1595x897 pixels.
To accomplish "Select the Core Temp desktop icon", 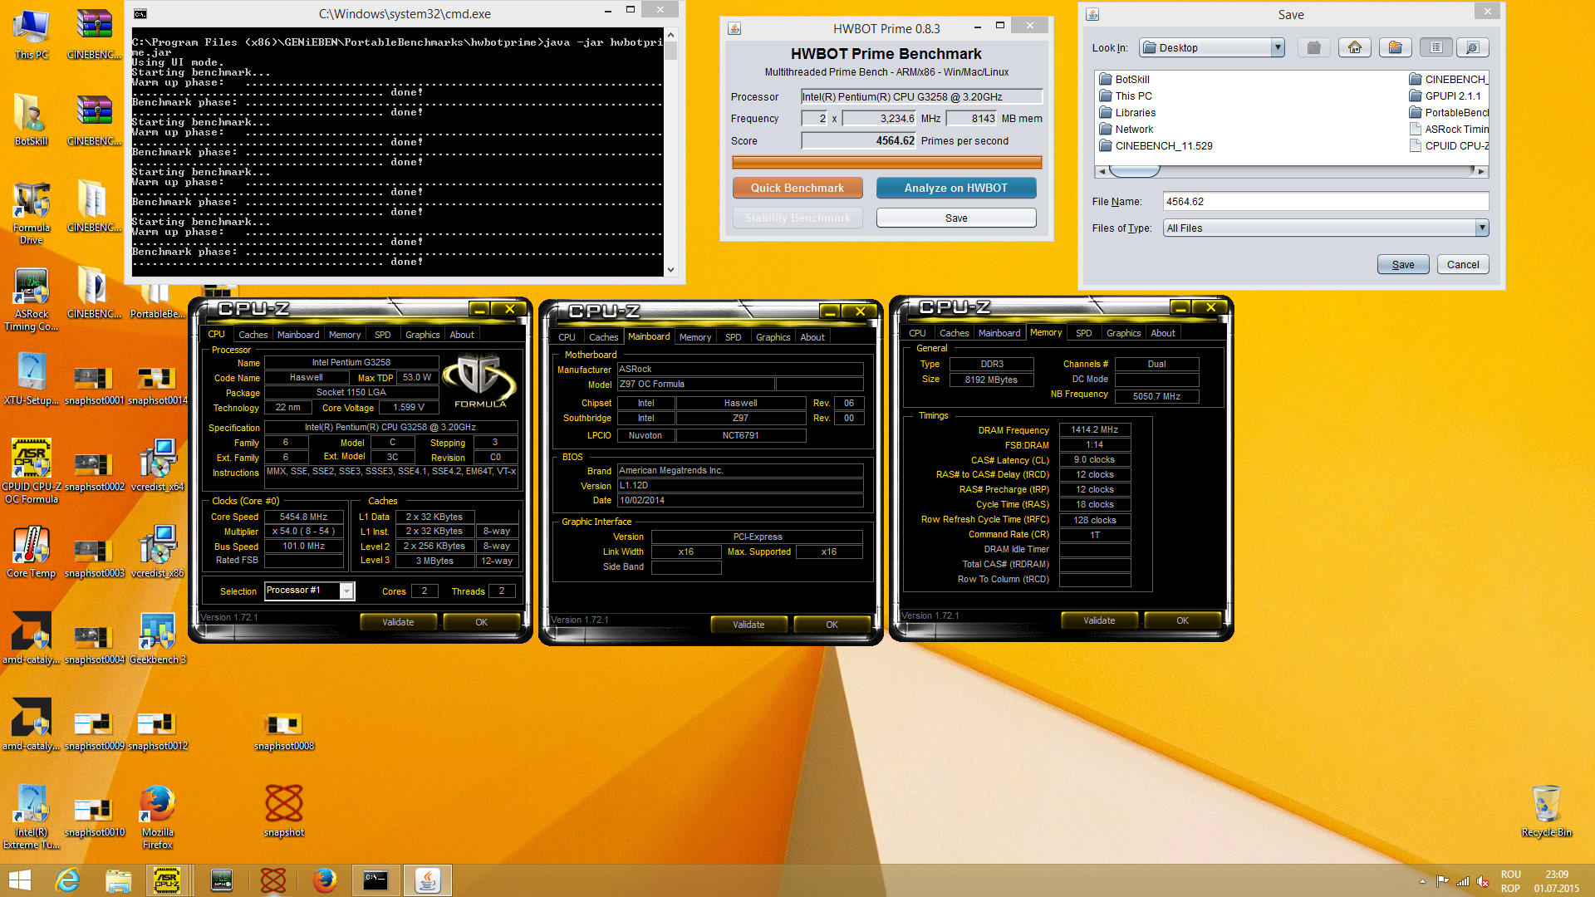I will coord(32,551).
